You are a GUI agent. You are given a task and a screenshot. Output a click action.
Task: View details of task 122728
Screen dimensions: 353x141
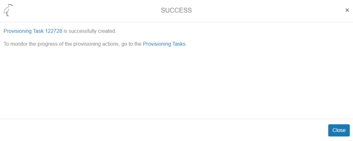[33, 31]
